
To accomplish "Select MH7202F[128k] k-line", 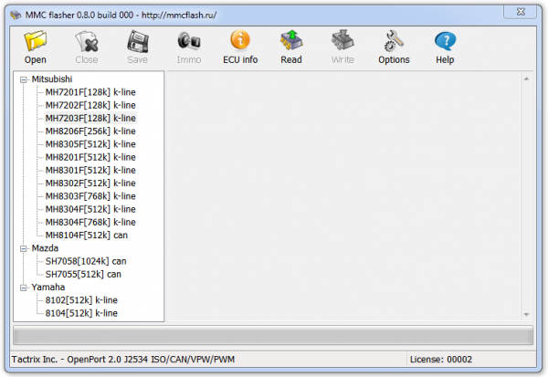I will [90, 105].
